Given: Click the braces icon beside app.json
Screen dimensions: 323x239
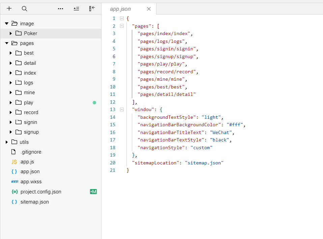Looking at the screenshot, I should pos(14,171).
